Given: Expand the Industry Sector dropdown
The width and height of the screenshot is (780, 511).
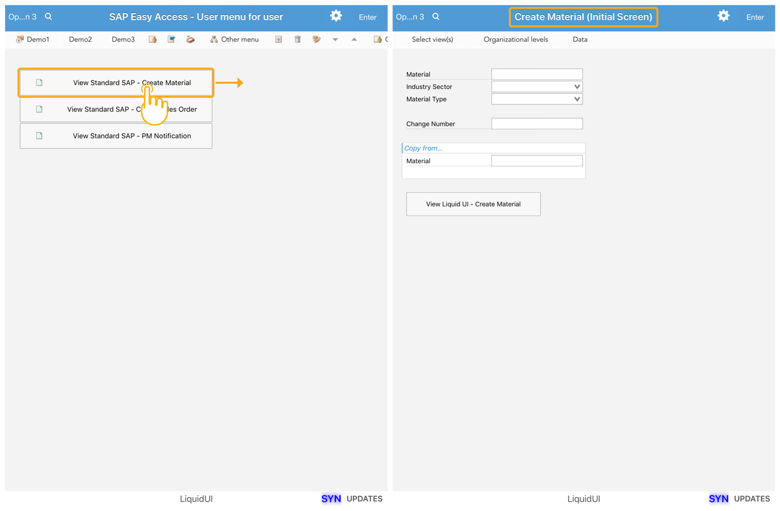Looking at the screenshot, I should pyautogui.click(x=577, y=87).
